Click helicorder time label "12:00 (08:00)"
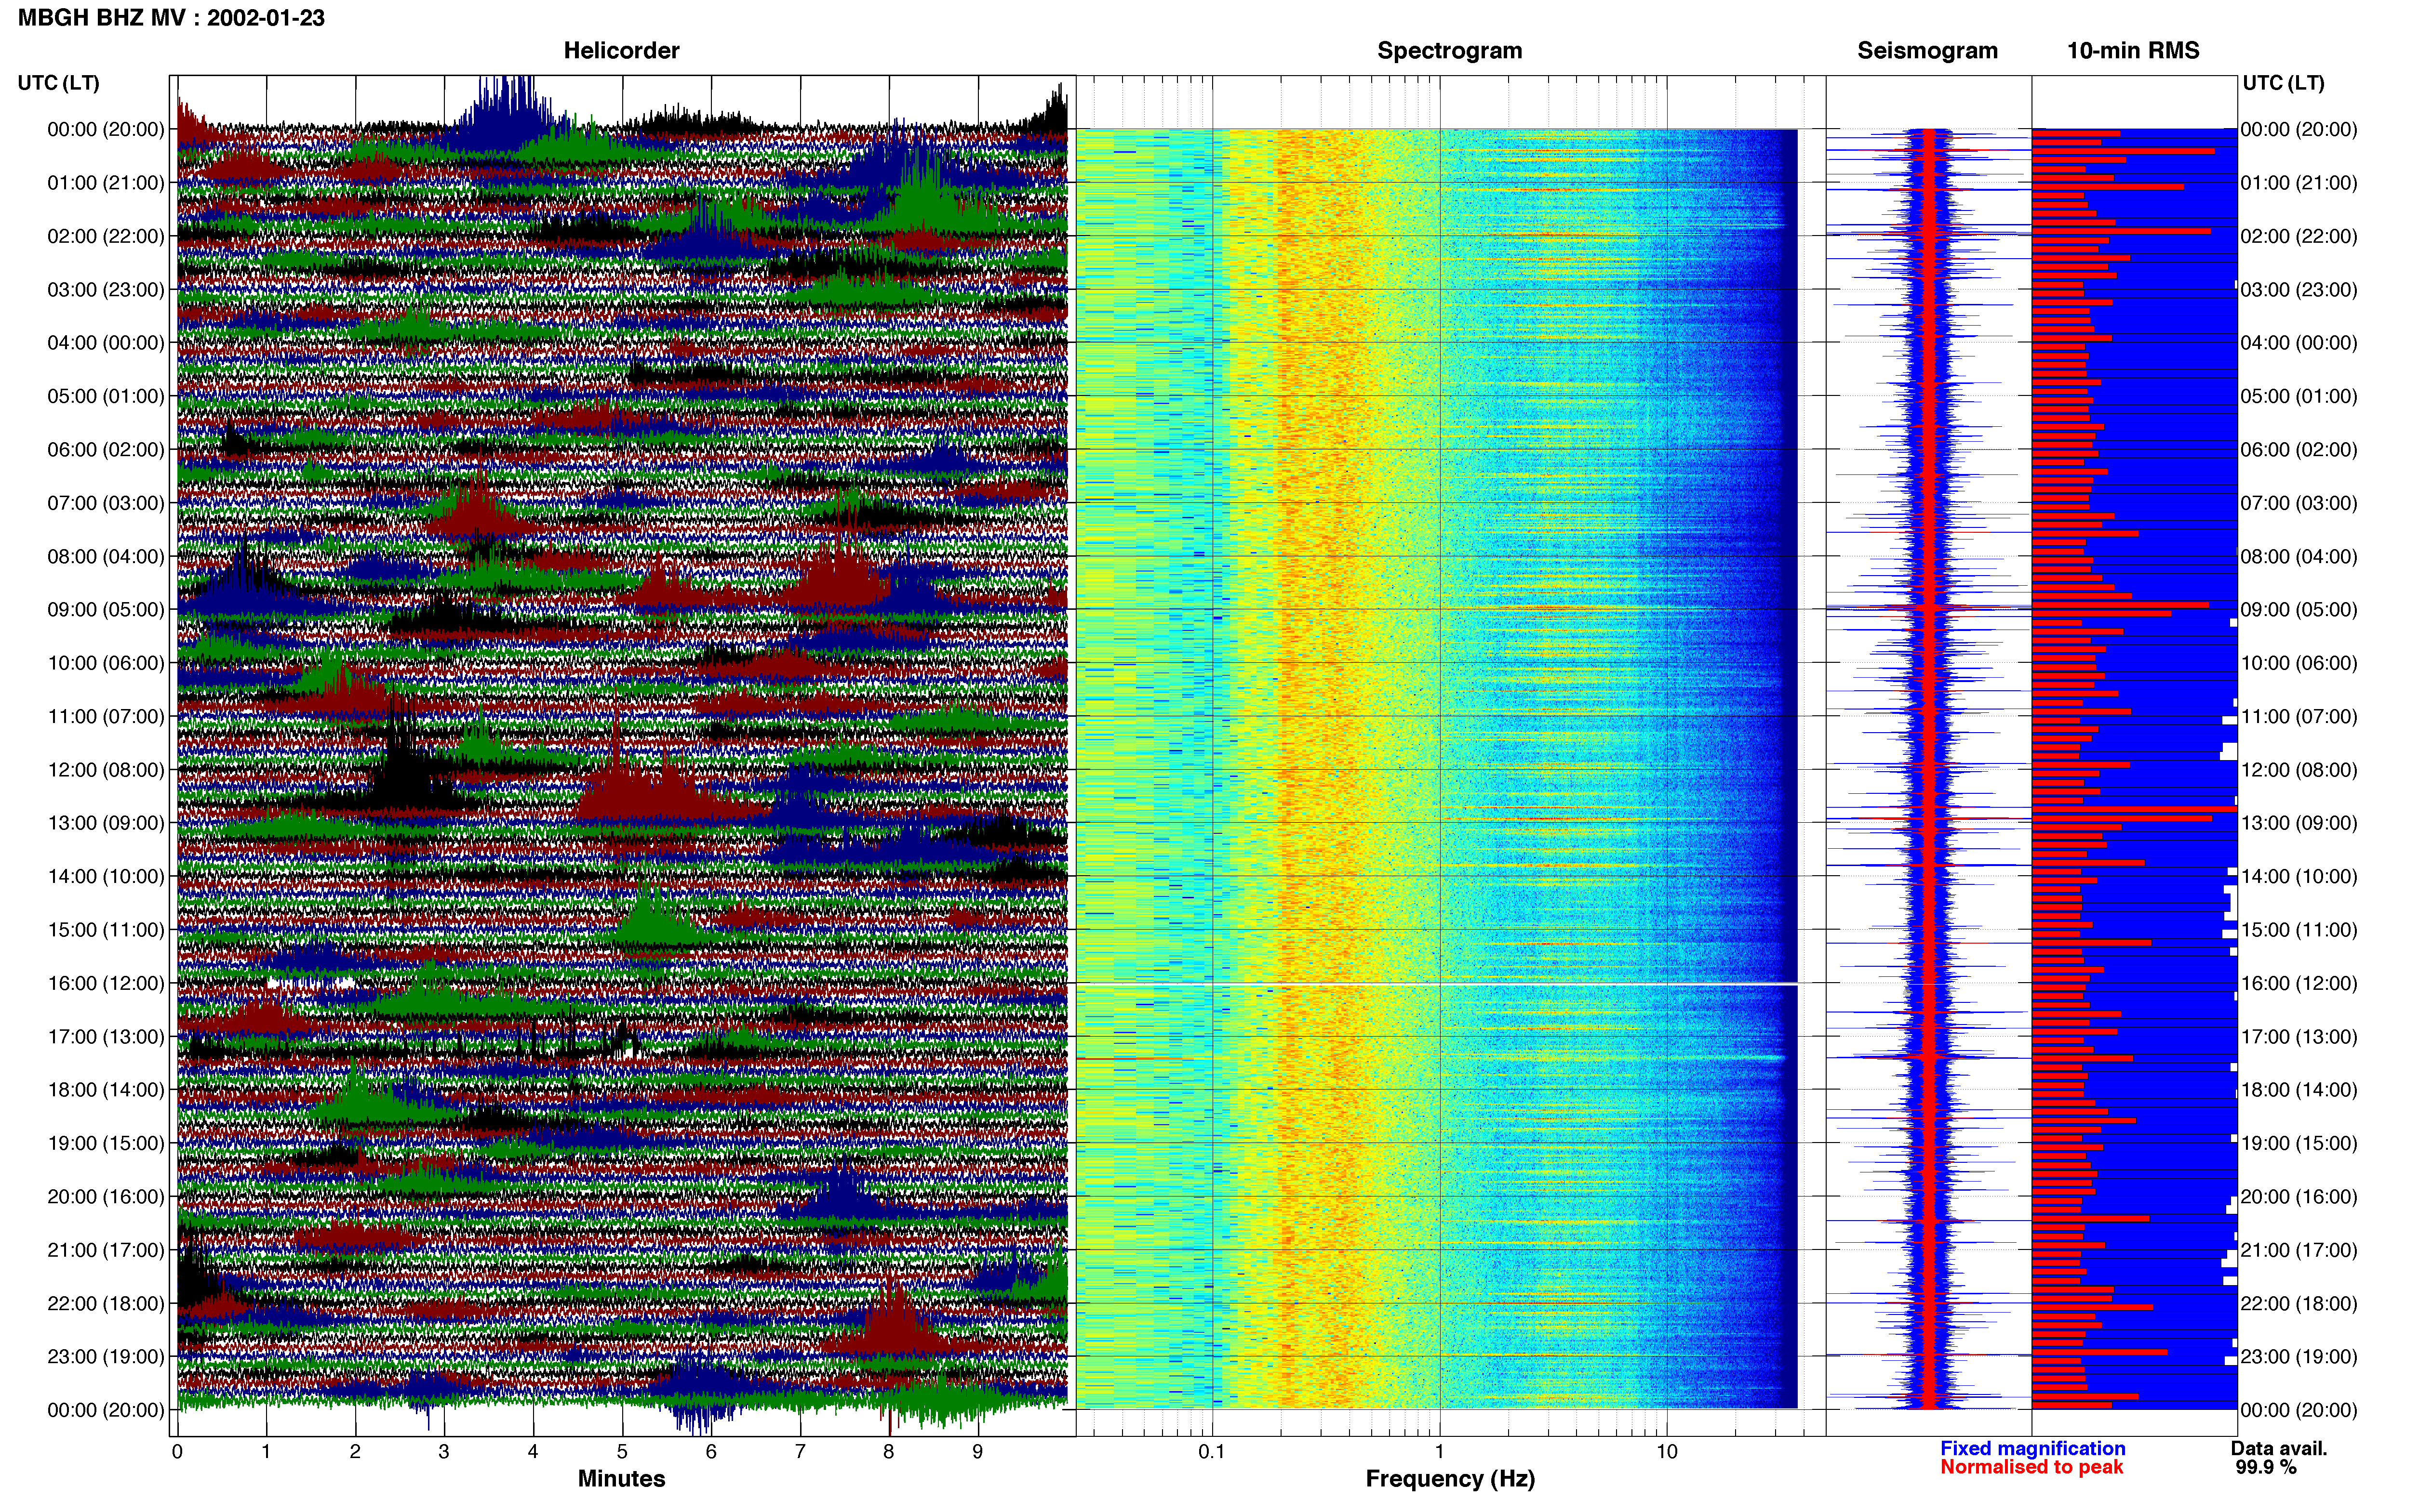Image resolution: width=2419 pixels, height=1512 pixels. (105, 770)
